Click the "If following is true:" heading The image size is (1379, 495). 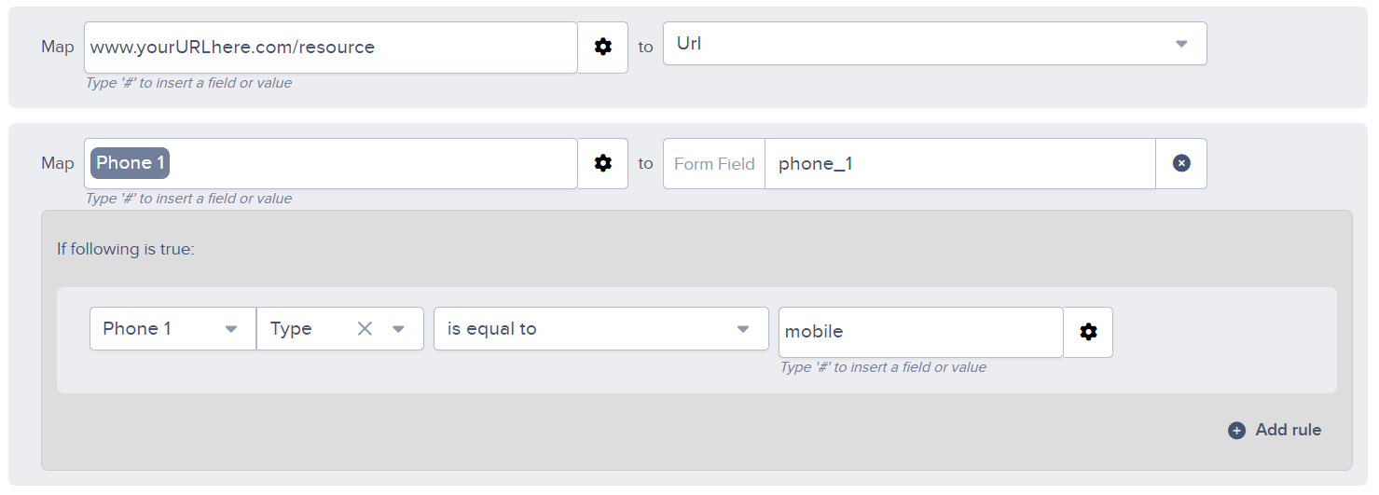coord(126,250)
